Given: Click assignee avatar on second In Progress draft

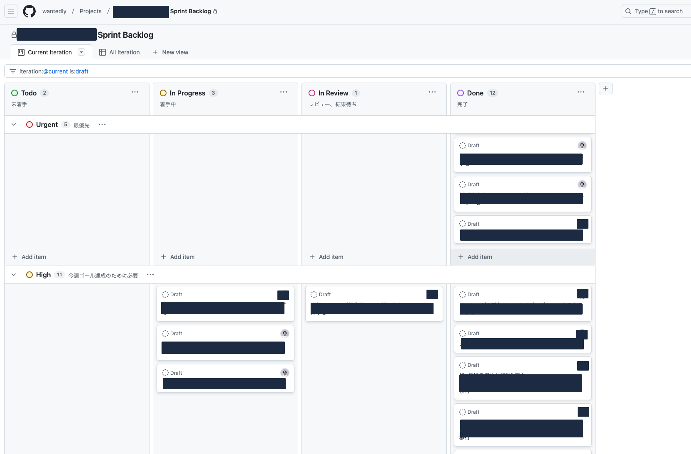Looking at the screenshot, I should coord(285,333).
